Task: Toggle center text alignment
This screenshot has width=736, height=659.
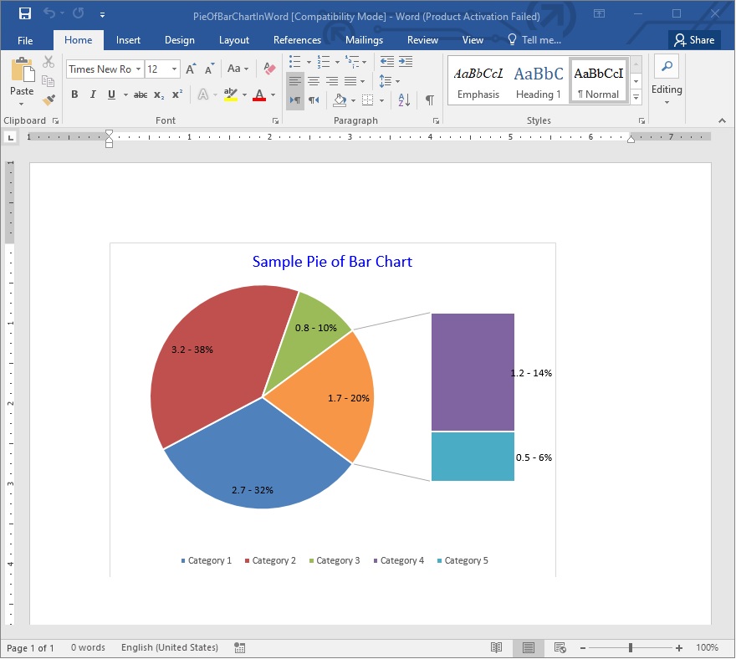Action: [x=314, y=79]
